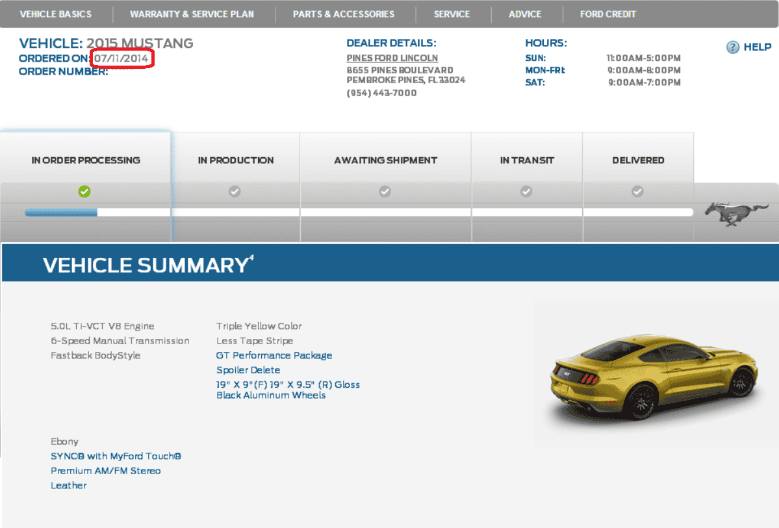Click the gray checkmark under In Production
Viewport: 779px width, 528px height.
point(235,191)
